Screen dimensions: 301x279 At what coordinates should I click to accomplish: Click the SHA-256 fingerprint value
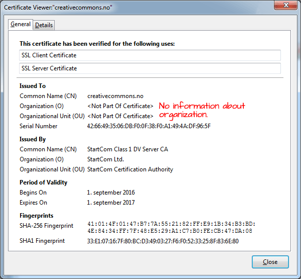(171, 227)
